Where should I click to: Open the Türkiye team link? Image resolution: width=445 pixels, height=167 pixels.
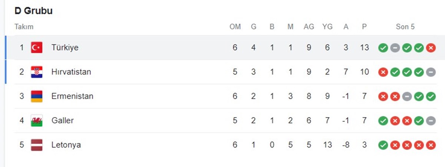click(65, 47)
